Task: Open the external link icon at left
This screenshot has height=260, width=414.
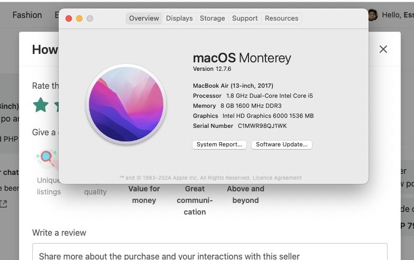Action: pyautogui.click(x=3, y=204)
